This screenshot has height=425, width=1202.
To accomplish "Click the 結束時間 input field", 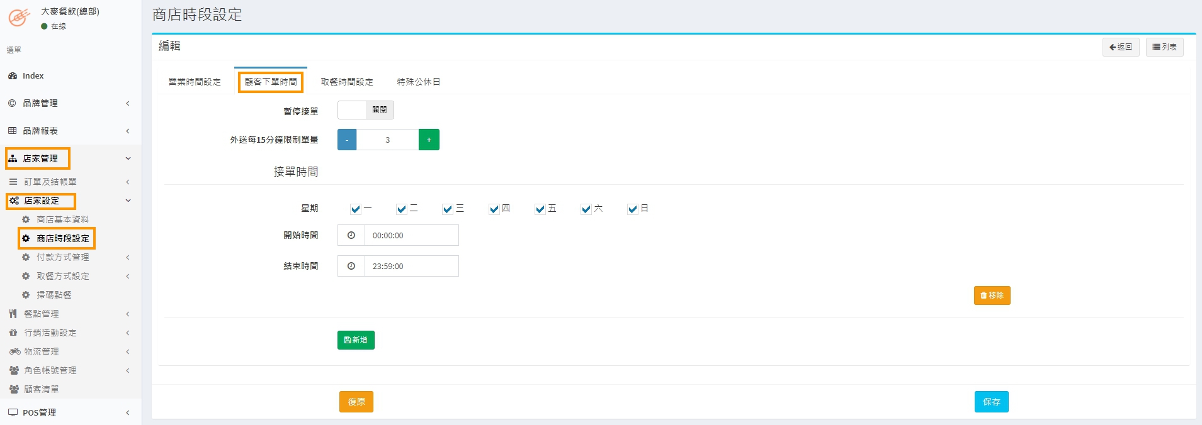I will coord(411,266).
